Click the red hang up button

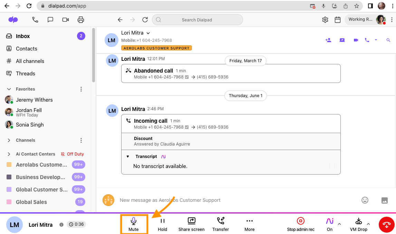(x=387, y=225)
